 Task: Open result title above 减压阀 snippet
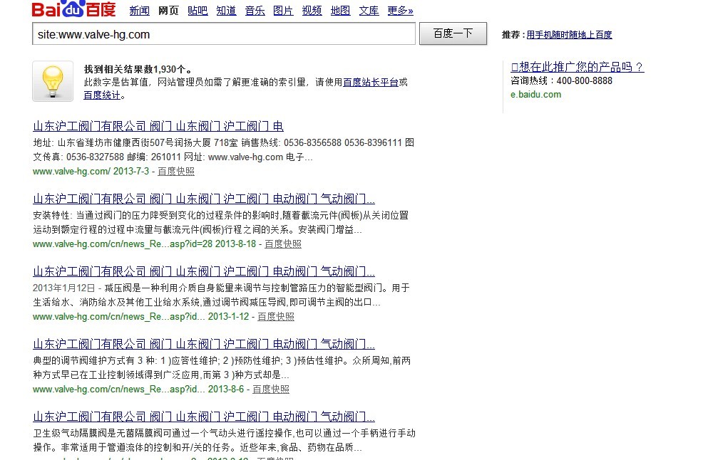point(204,271)
